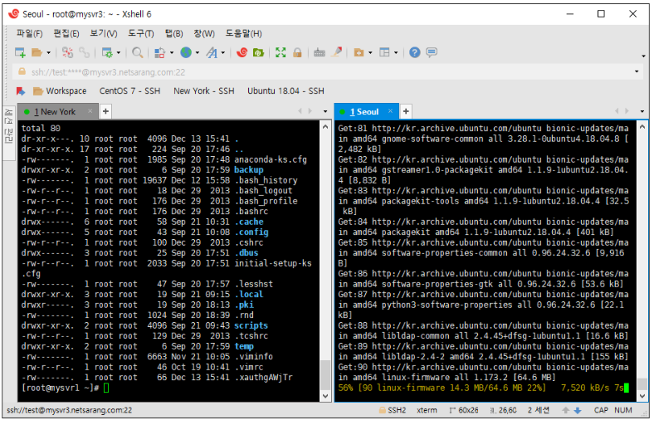Image resolution: width=654 pixels, height=425 pixels.
Task: Open the 파일(F) menu
Action: (30, 34)
